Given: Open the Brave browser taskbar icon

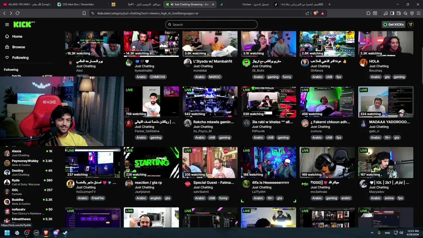Looking at the screenshot, I should [x=46, y=233].
